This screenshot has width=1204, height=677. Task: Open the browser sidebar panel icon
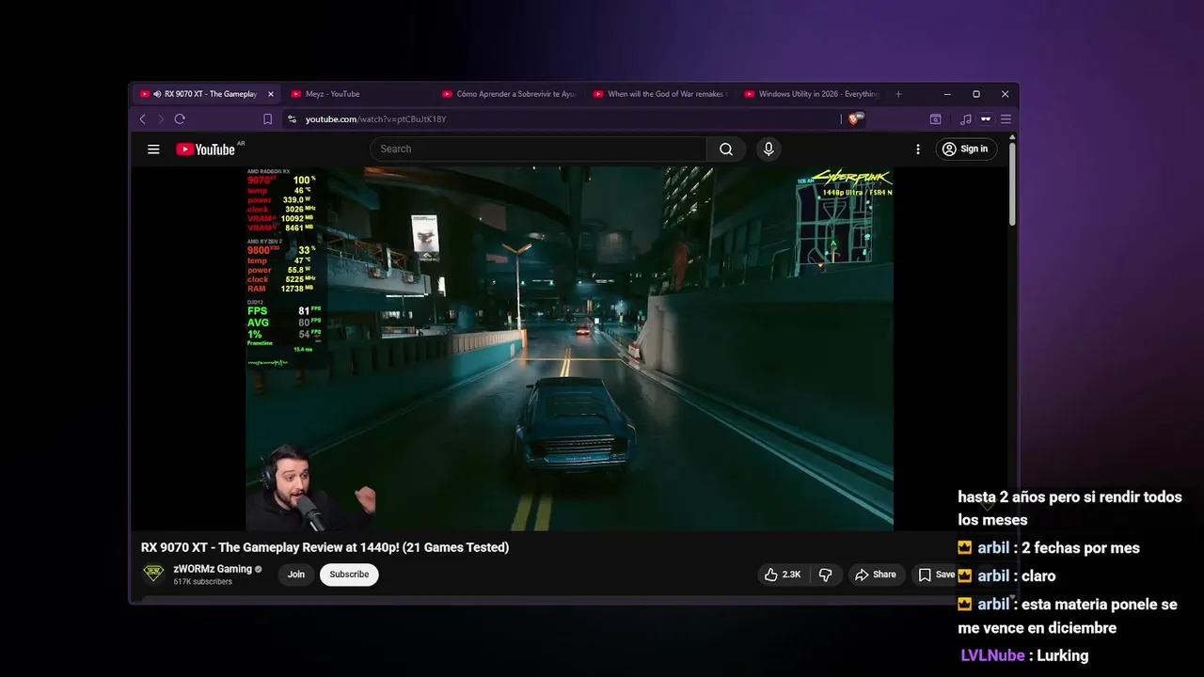[x=935, y=119]
